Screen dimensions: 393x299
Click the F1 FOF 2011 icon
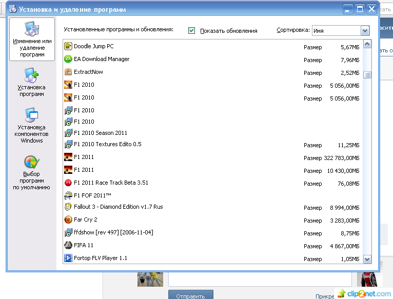pyautogui.click(x=68, y=195)
